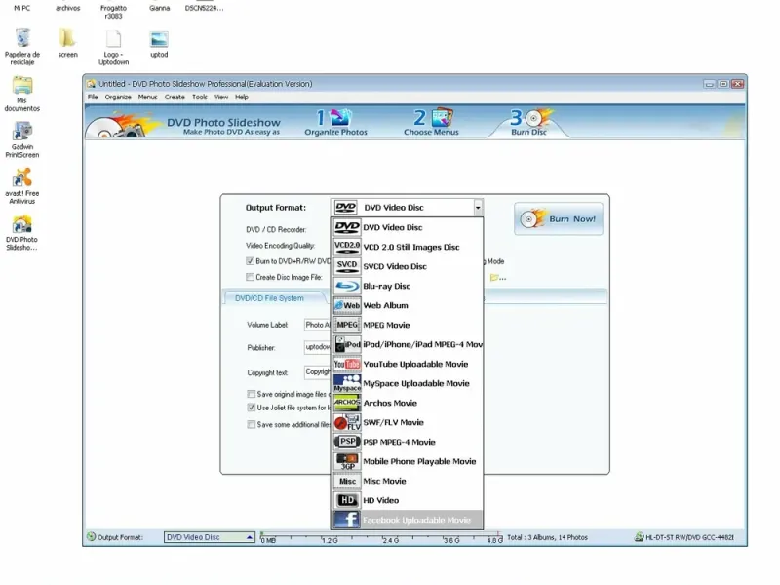This screenshot has width=780, height=585.
Task: Toggle Use Joliet file system checkbox
Action: (252, 408)
